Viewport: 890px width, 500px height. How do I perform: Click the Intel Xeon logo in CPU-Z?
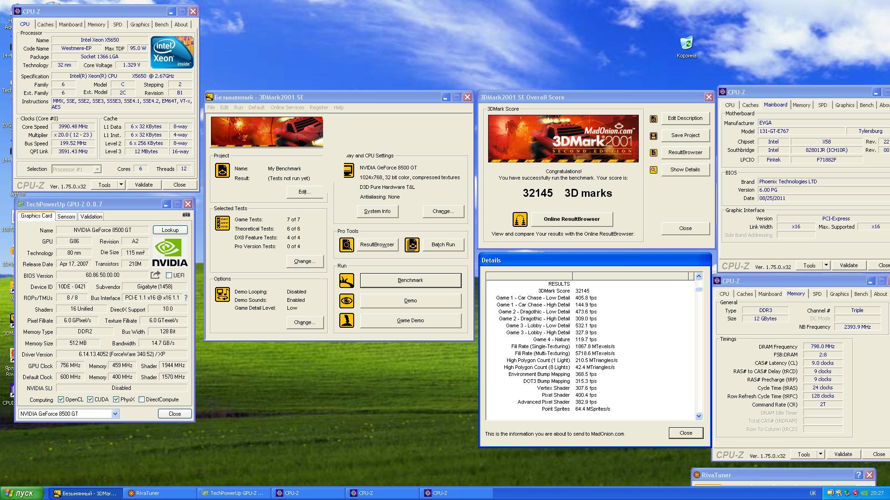pos(172,52)
